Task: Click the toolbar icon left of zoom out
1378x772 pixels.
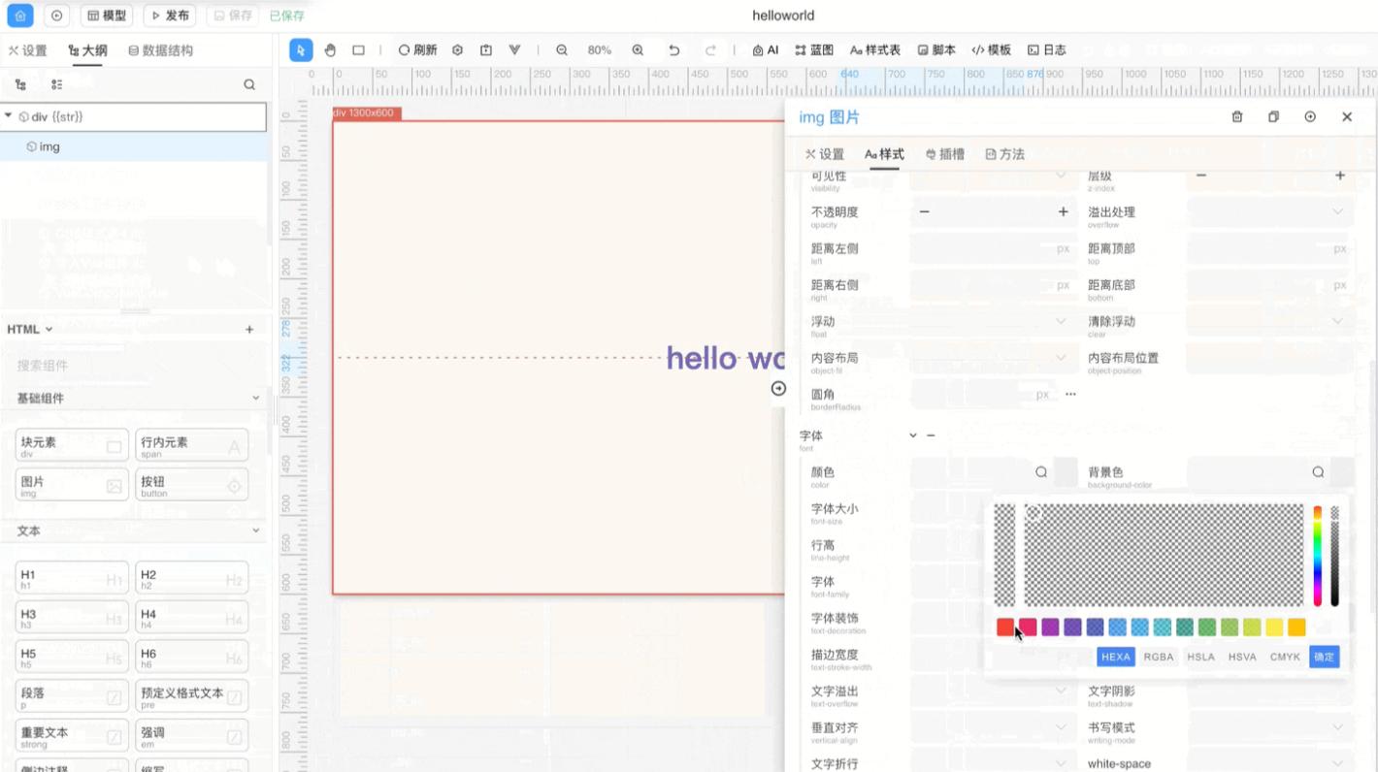Action: pos(514,50)
